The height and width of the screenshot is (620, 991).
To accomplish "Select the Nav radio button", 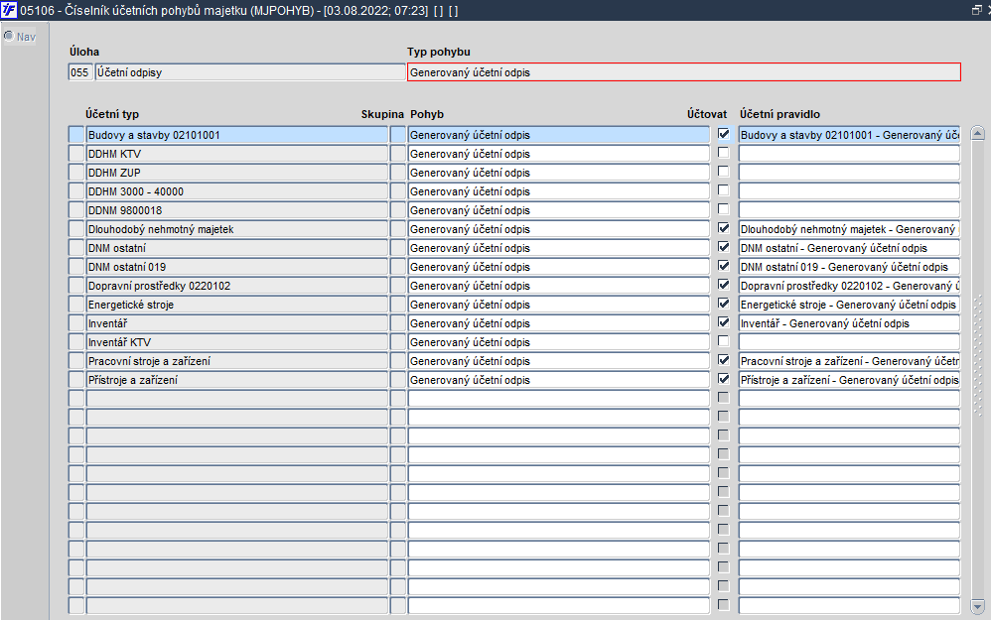I will [9, 36].
